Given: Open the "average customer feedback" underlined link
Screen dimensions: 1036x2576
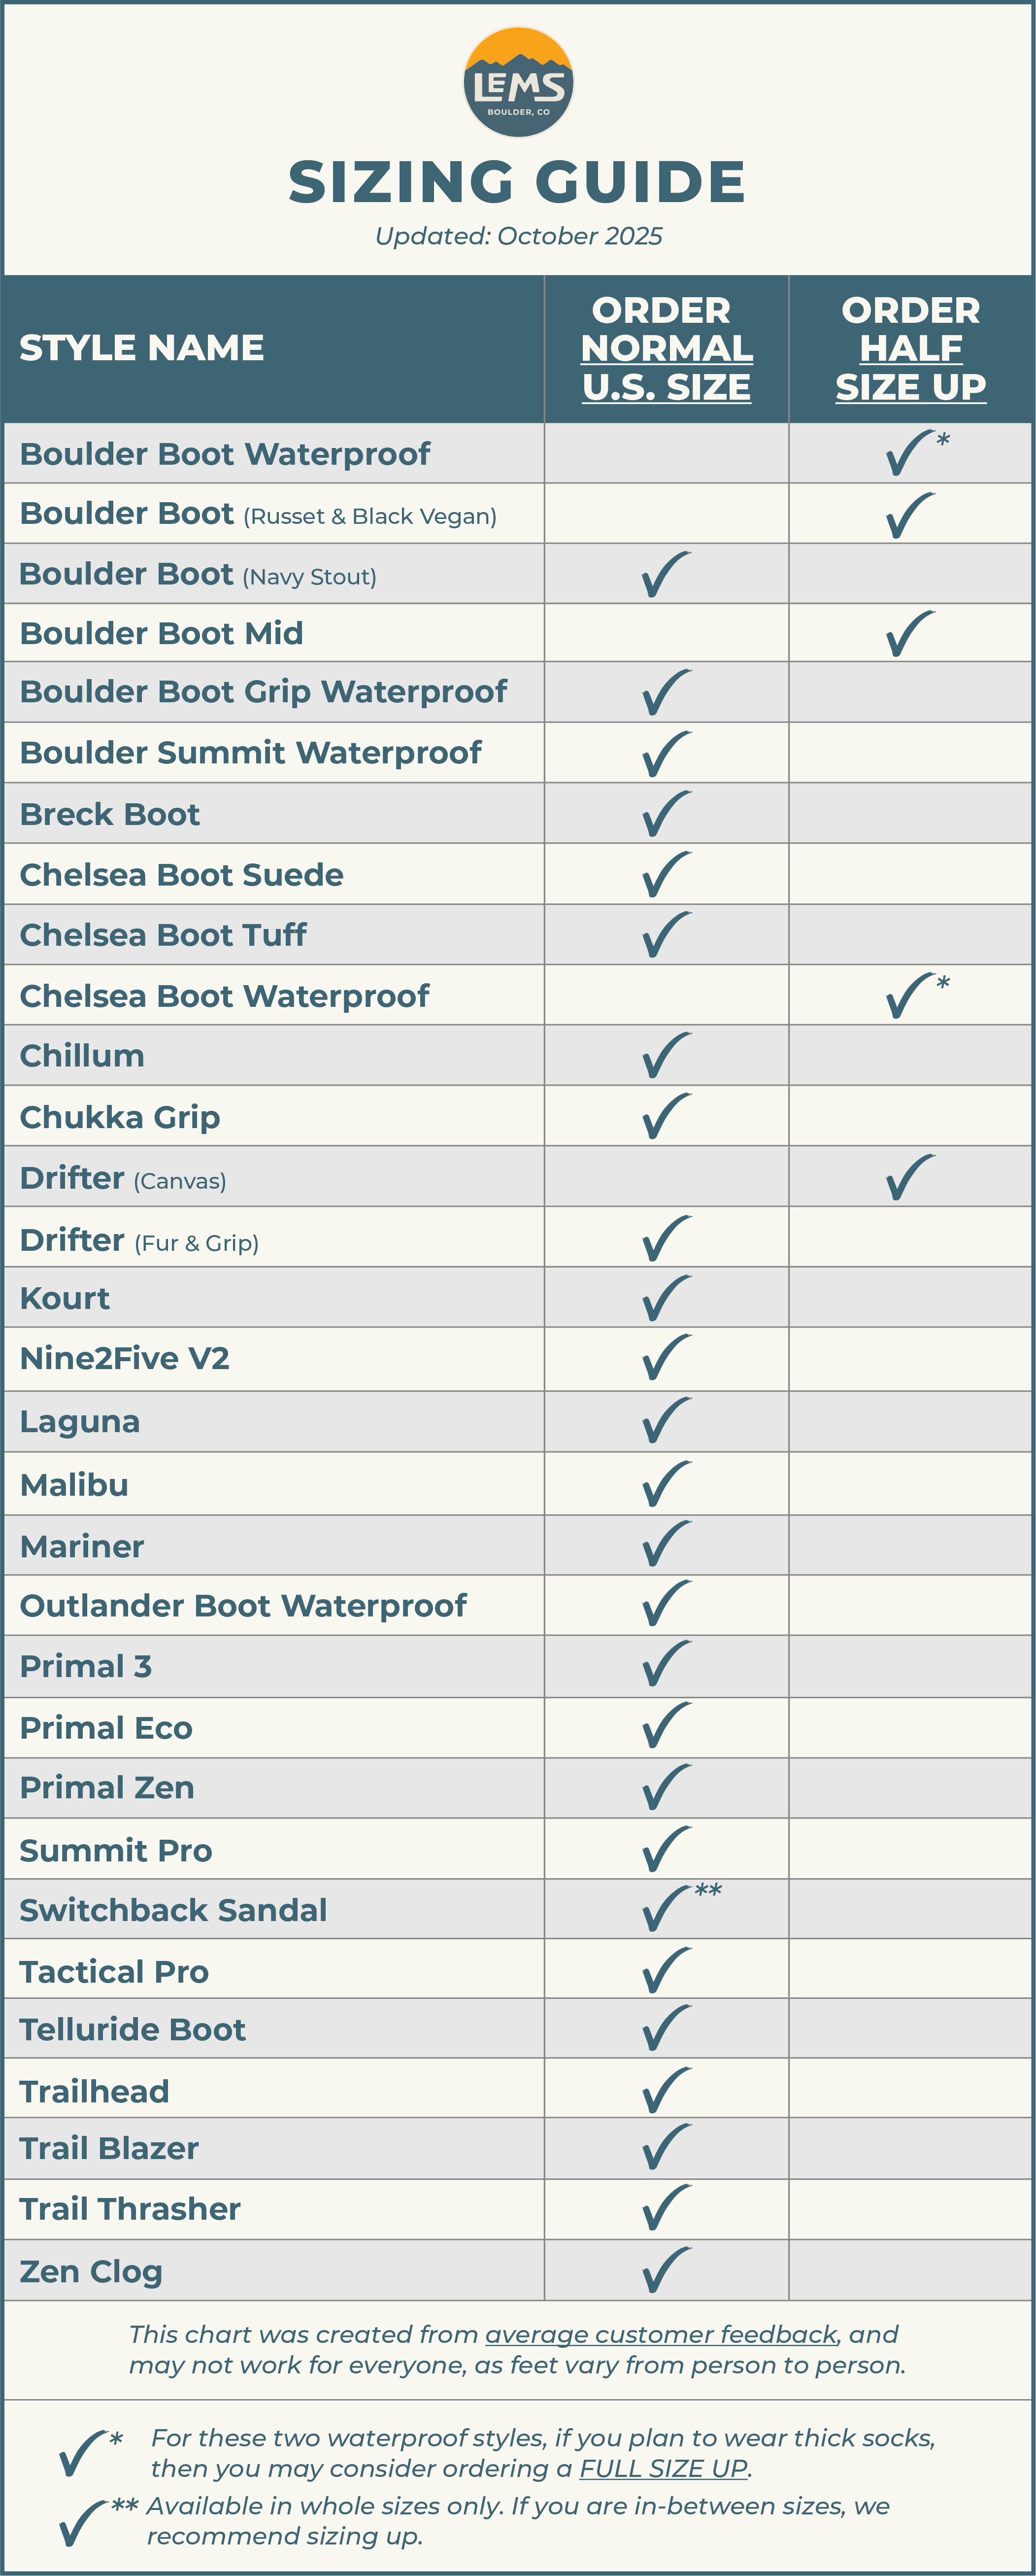Looking at the screenshot, I should 660,2335.
